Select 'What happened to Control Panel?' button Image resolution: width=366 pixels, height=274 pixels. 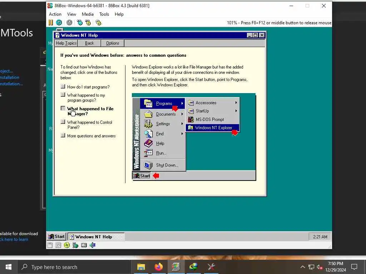pos(63,122)
